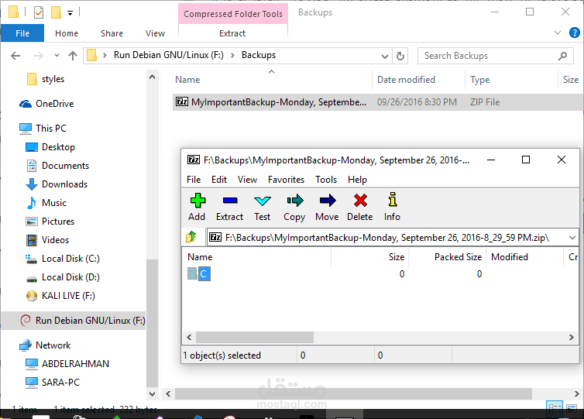The width and height of the screenshot is (584, 419).
Task: Sort Explorer files by Date modified
Action: pyautogui.click(x=406, y=80)
